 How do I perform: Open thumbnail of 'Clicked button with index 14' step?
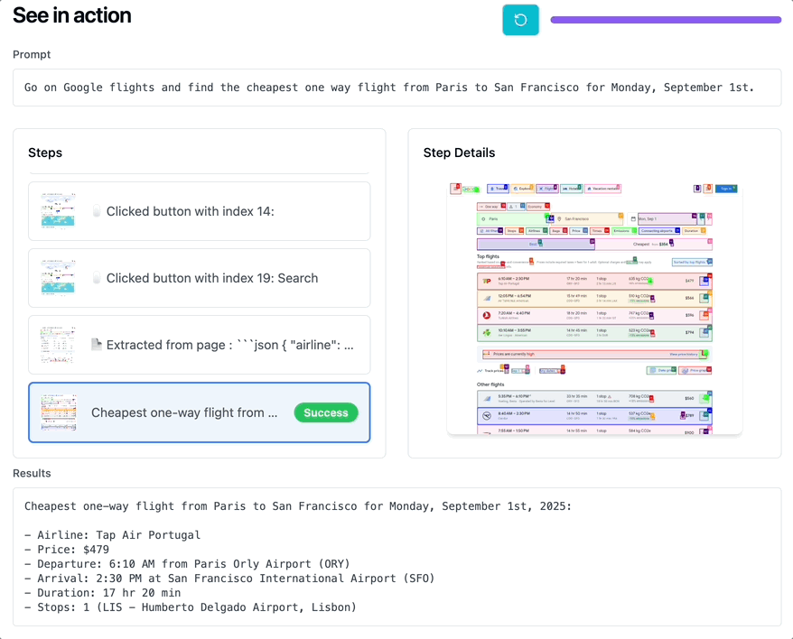tap(58, 211)
